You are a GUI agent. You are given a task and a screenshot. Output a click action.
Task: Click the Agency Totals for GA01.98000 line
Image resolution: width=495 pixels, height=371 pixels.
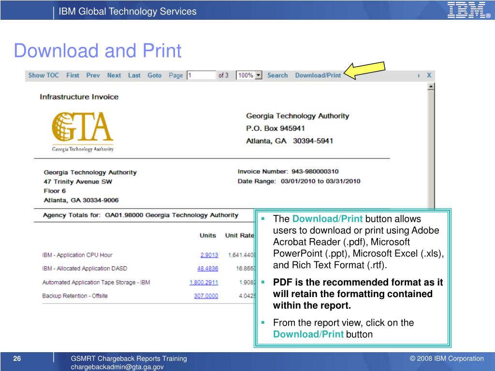pos(141,215)
